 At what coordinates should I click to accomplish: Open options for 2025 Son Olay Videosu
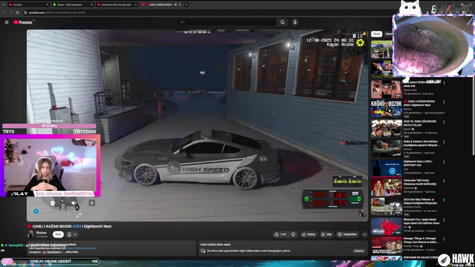coord(444,200)
